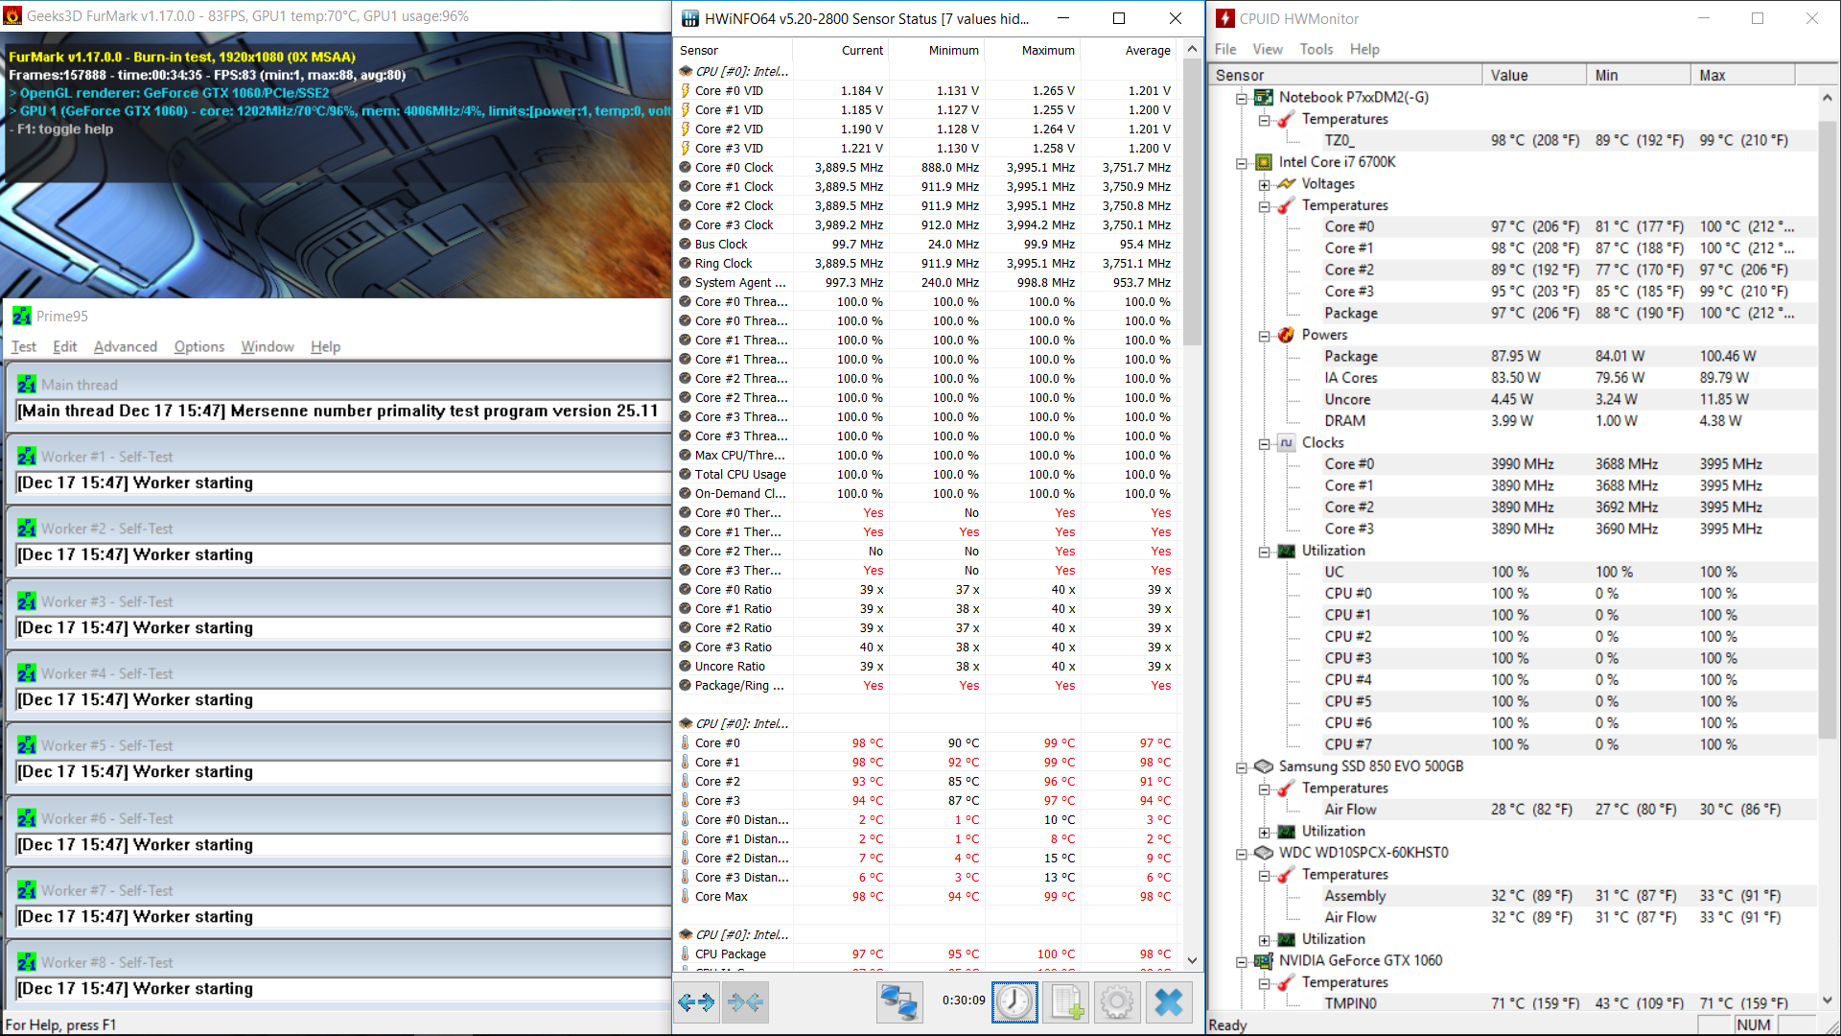
Task: Click the blue X close sensors button
Action: [x=1169, y=1002]
